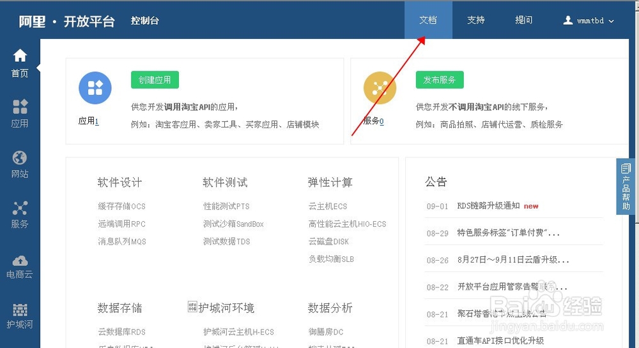This screenshot has height=348, width=639.
Task: Switch to the 文档 tab
Action: 428,20
